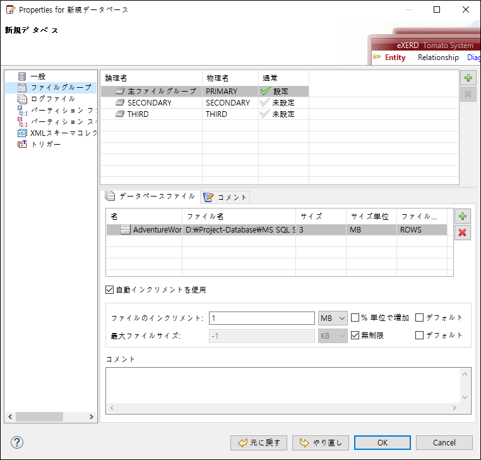481x460 pixels.
Task: Select the 一般 database icon in sidebar
Action: (x=22, y=76)
